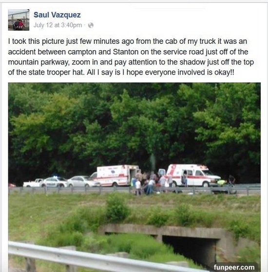Click the left ambulance in the photo
Viewport: 268px width, 272px height.
(x=115, y=175)
